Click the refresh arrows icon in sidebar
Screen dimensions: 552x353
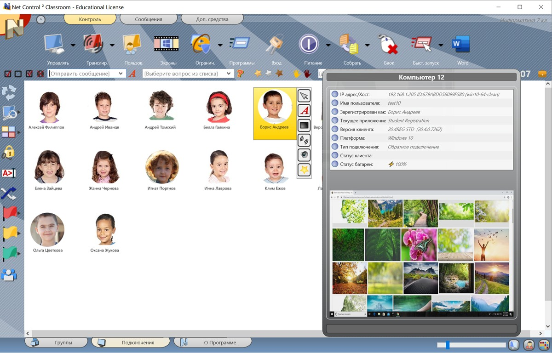(9, 92)
